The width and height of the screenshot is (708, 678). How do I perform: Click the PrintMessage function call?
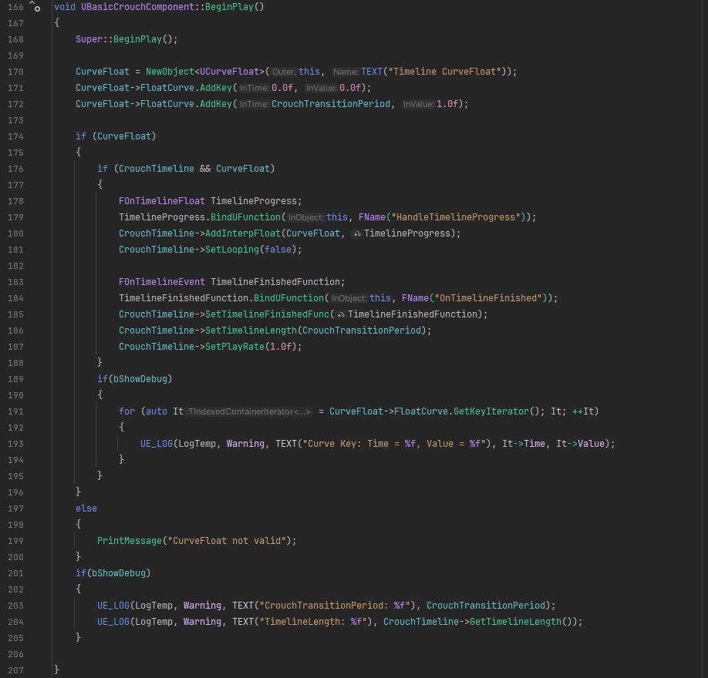pos(130,541)
